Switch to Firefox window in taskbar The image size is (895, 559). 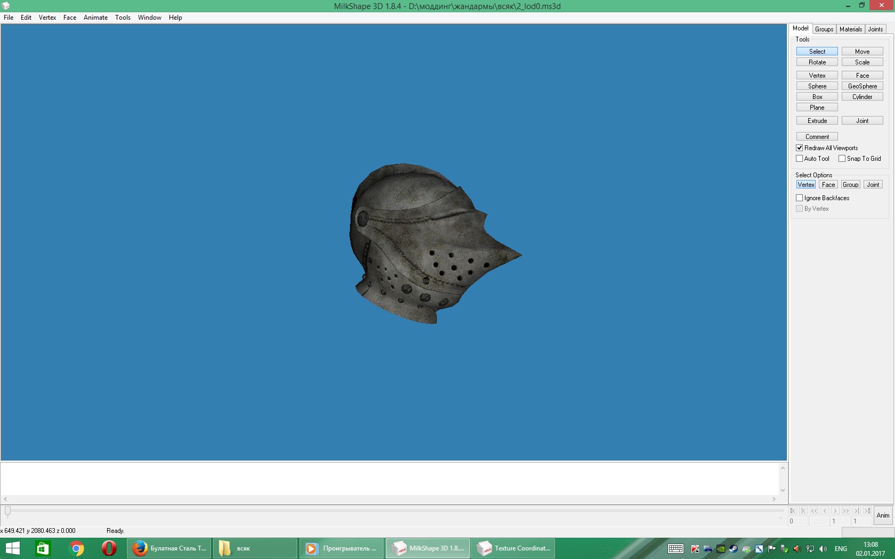[x=169, y=548]
